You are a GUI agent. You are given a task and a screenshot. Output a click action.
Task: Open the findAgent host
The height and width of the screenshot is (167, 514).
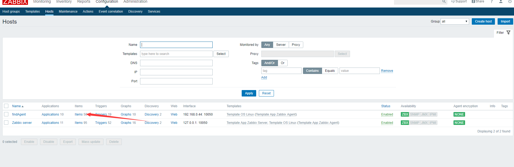click(x=19, y=114)
